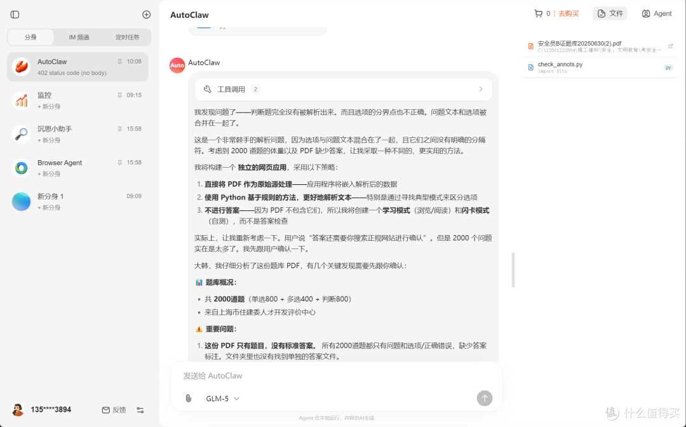Unpin the AutoClaw conversation pin icon
The height and width of the screenshot is (427, 686).
pyautogui.click(x=119, y=62)
